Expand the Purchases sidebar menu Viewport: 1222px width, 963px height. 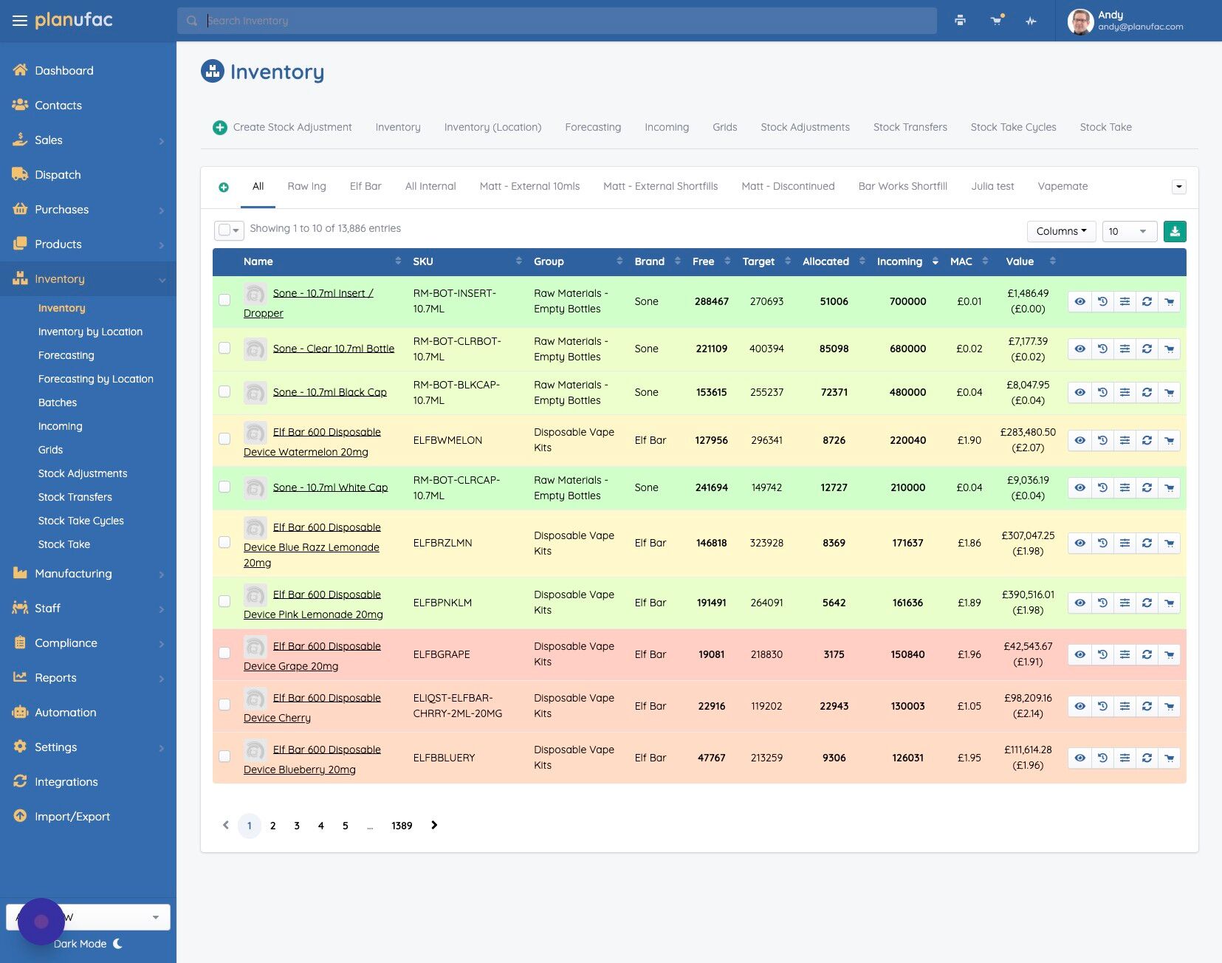[x=88, y=210]
